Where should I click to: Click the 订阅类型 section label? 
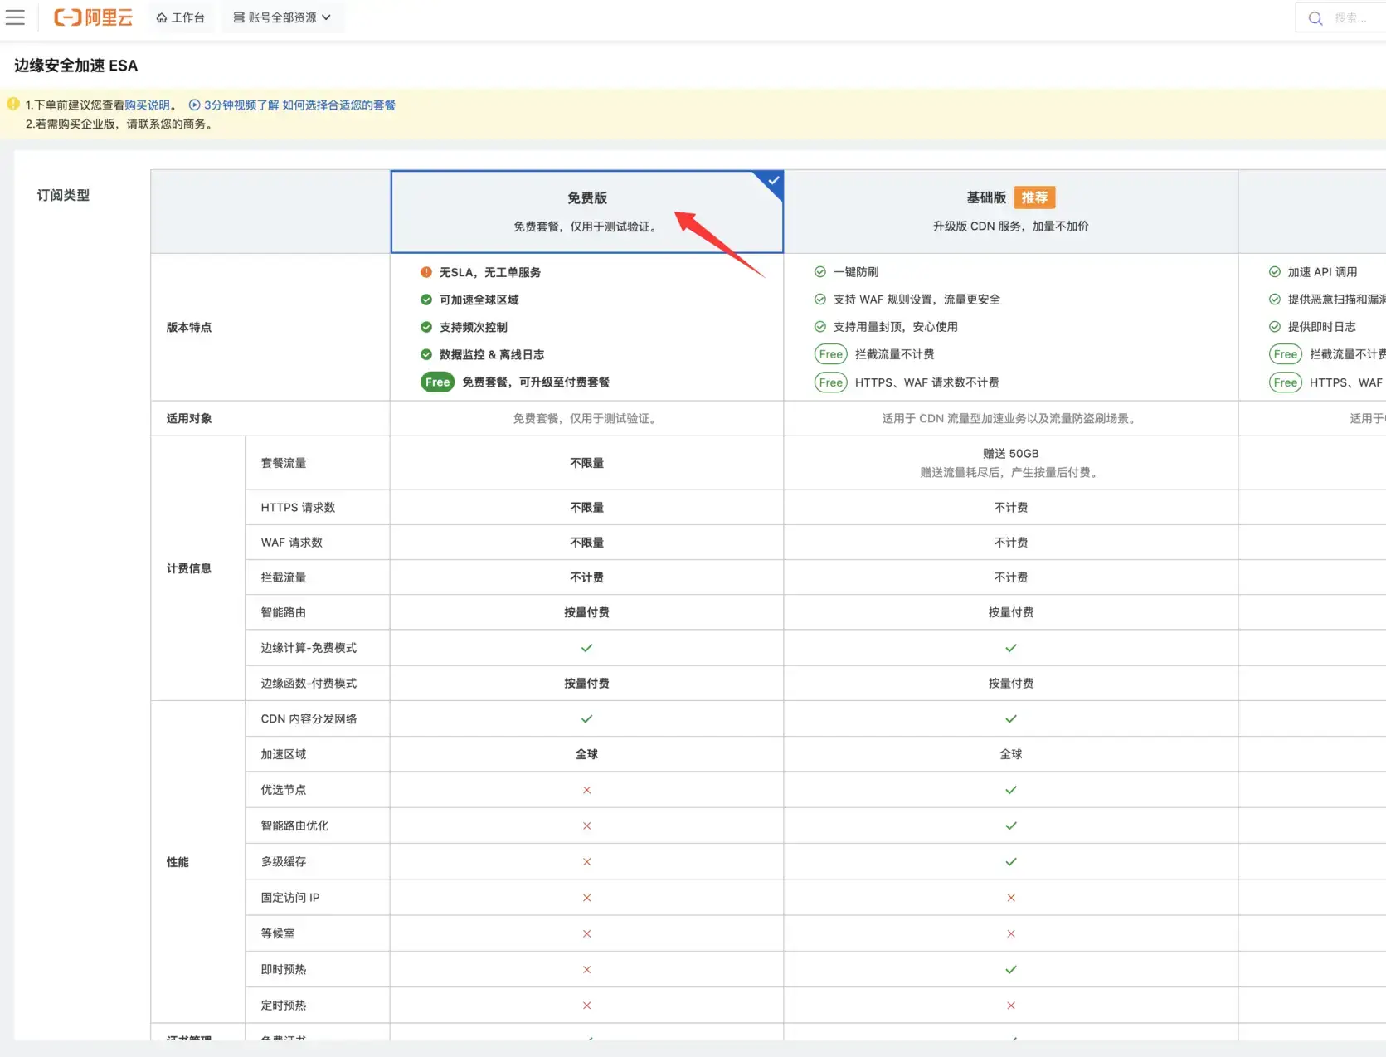(x=62, y=195)
